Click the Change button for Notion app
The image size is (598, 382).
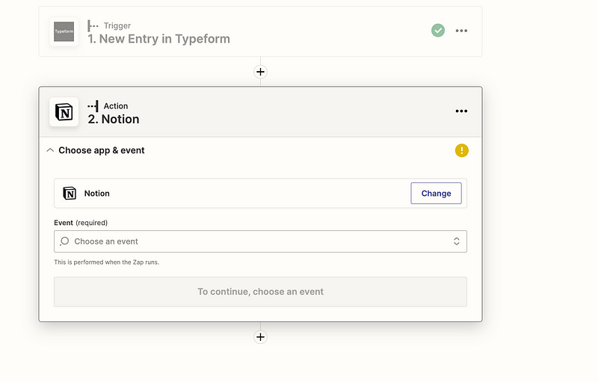pos(436,194)
